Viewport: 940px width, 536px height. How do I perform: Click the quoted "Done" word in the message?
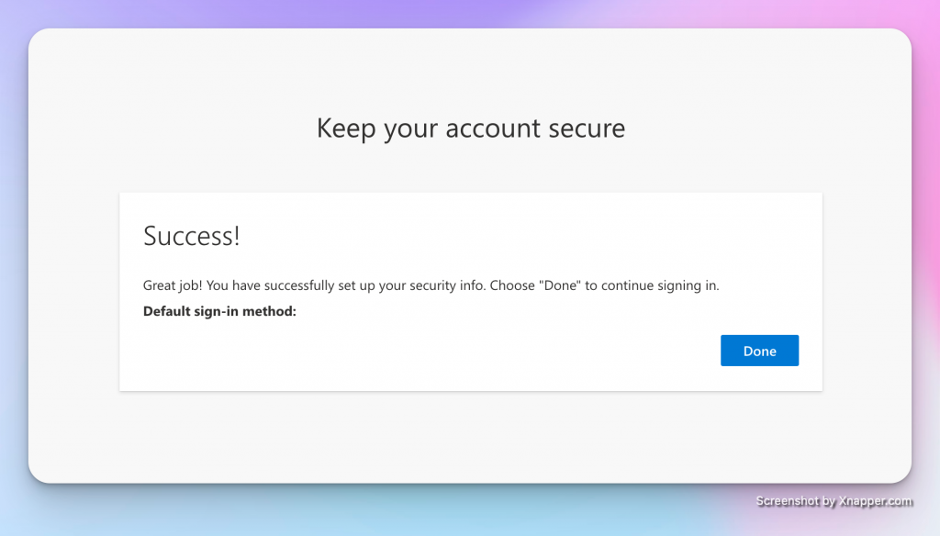click(560, 285)
